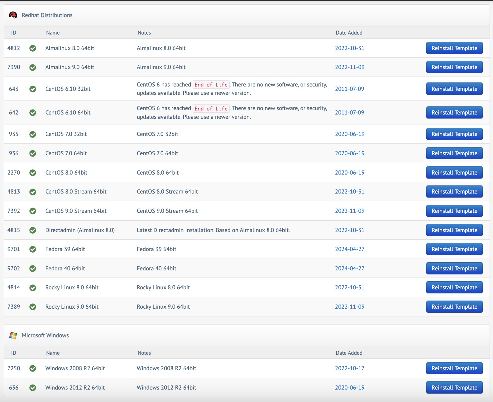Click Fedora 40 64bit name cell
The height and width of the screenshot is (402, 493).
(x=65, y=268)
